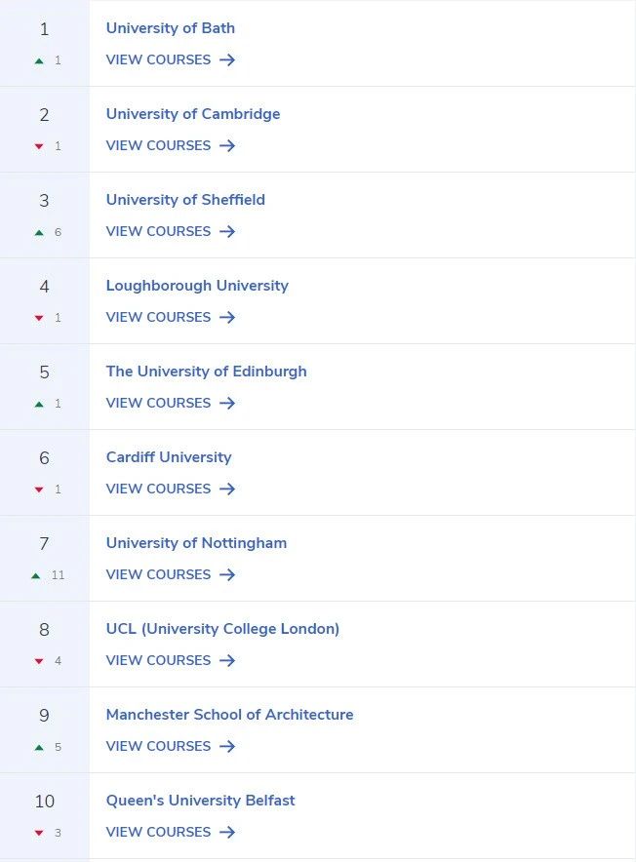Click the arrow icon in Queen's University Belfast row
636x862 pixels.
pyautogui.click(x=227, y=832)
